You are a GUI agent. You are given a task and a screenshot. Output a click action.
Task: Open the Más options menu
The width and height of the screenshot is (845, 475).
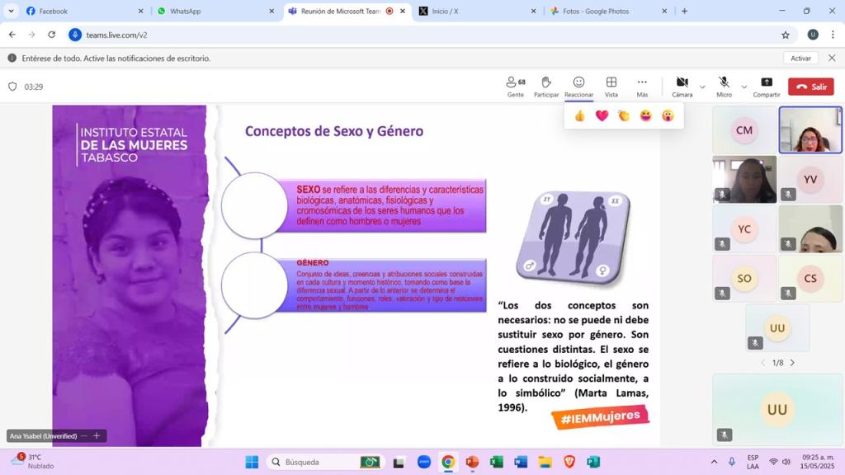642,86
